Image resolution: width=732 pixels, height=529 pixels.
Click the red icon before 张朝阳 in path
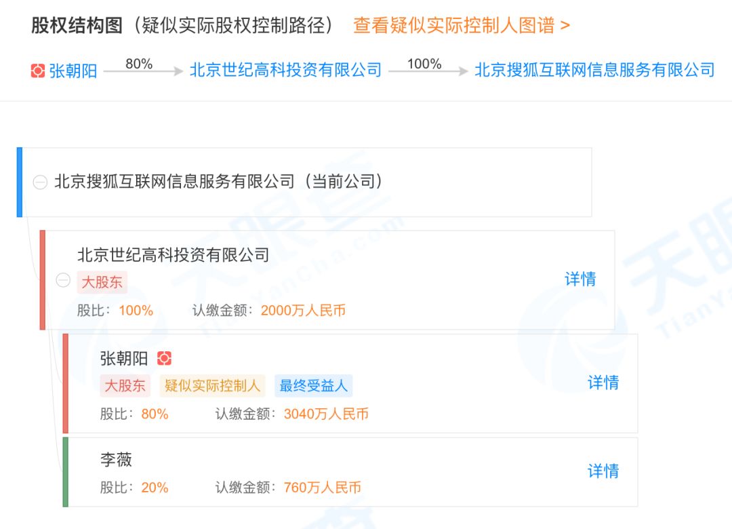(38, 71)
